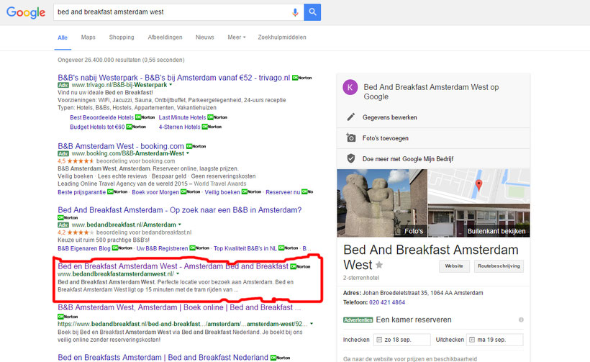Open B&B Amsterdam West, Amsterdam | Boek online result
This screenshot has height=362, width=590.
pos(179,307)
